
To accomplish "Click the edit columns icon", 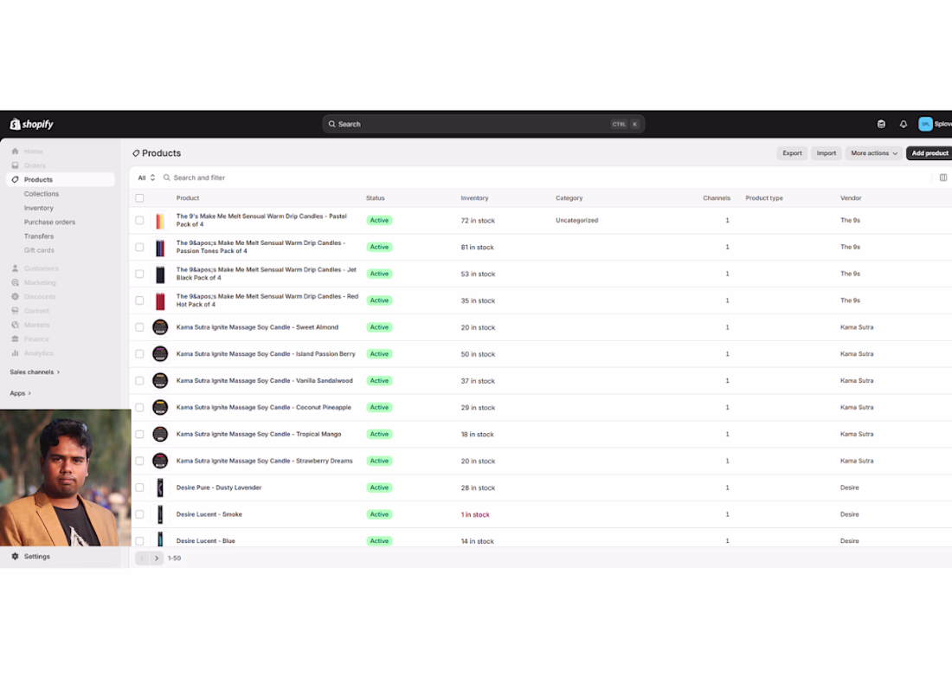I will point(942,178).
